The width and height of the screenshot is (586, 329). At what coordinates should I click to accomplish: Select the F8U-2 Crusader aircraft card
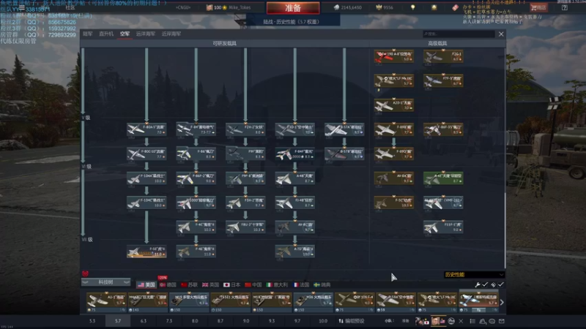tap(245, 227)
